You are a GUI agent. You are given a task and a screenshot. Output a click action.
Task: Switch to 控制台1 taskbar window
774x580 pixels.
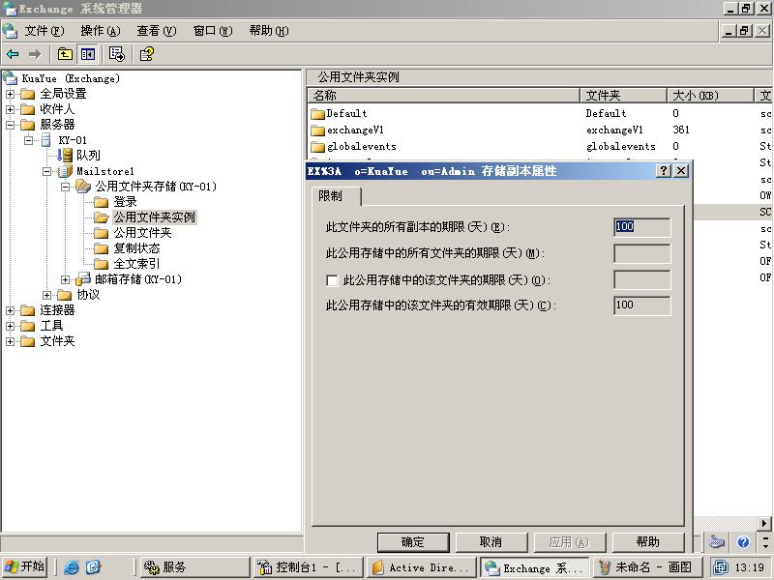pos(308,567)
